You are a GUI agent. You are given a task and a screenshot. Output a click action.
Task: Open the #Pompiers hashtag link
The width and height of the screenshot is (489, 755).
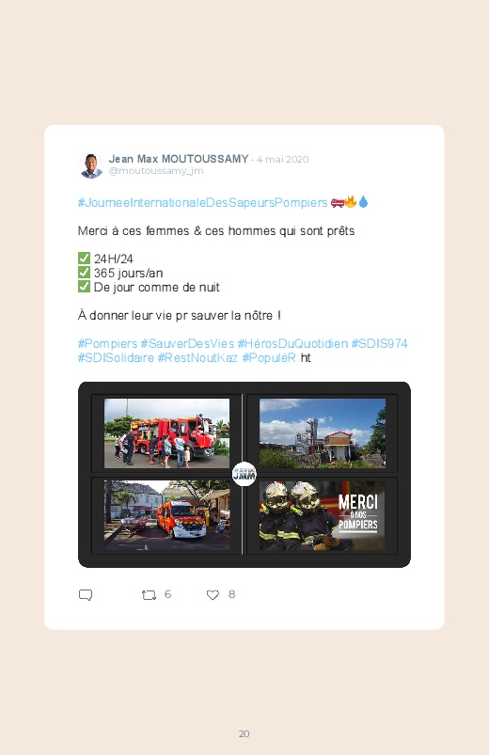[x=107, y=343]
